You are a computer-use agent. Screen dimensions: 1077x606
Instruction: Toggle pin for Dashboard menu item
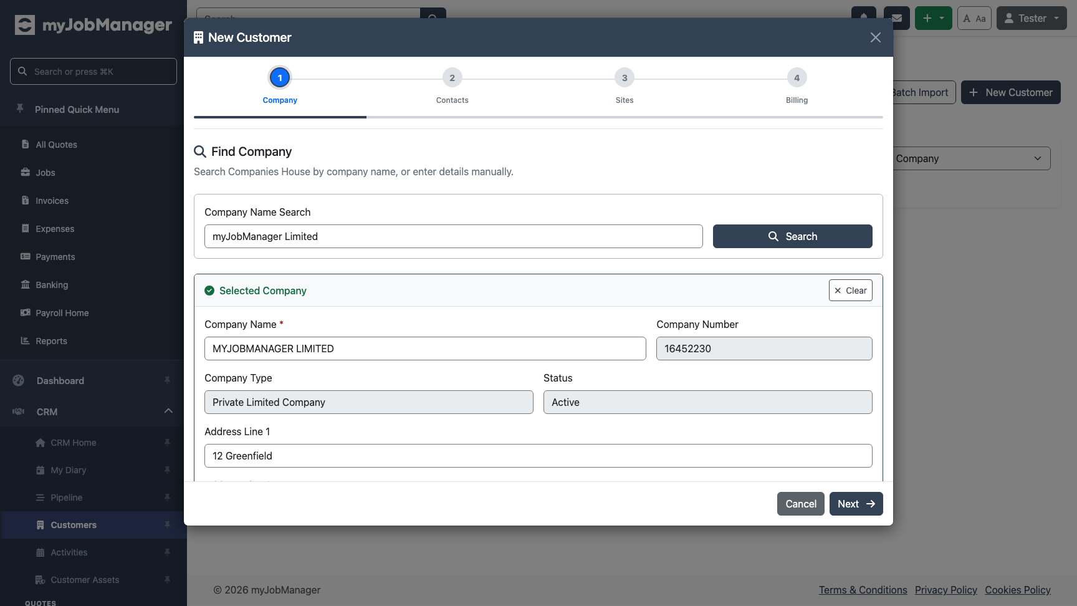coord(167,380)
